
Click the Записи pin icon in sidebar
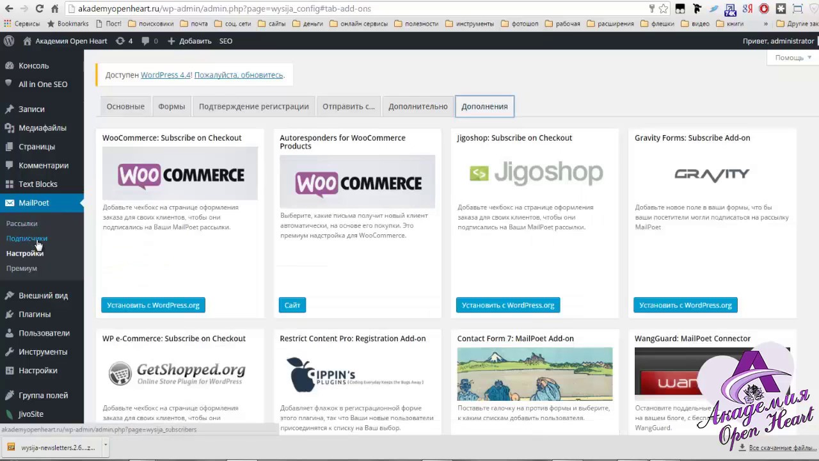click(9, 109)
